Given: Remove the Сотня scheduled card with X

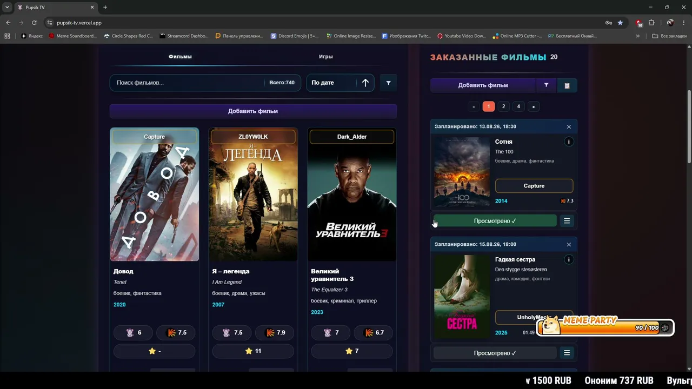Looking at the screenshot, I should coord(569,126).
